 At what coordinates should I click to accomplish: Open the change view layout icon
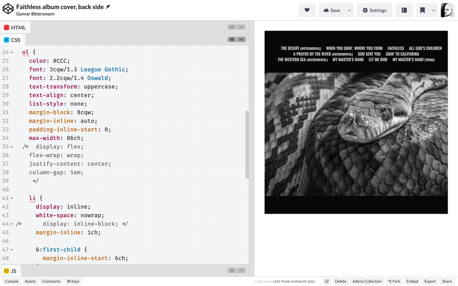pyautogui.click(x=404, y=10)
